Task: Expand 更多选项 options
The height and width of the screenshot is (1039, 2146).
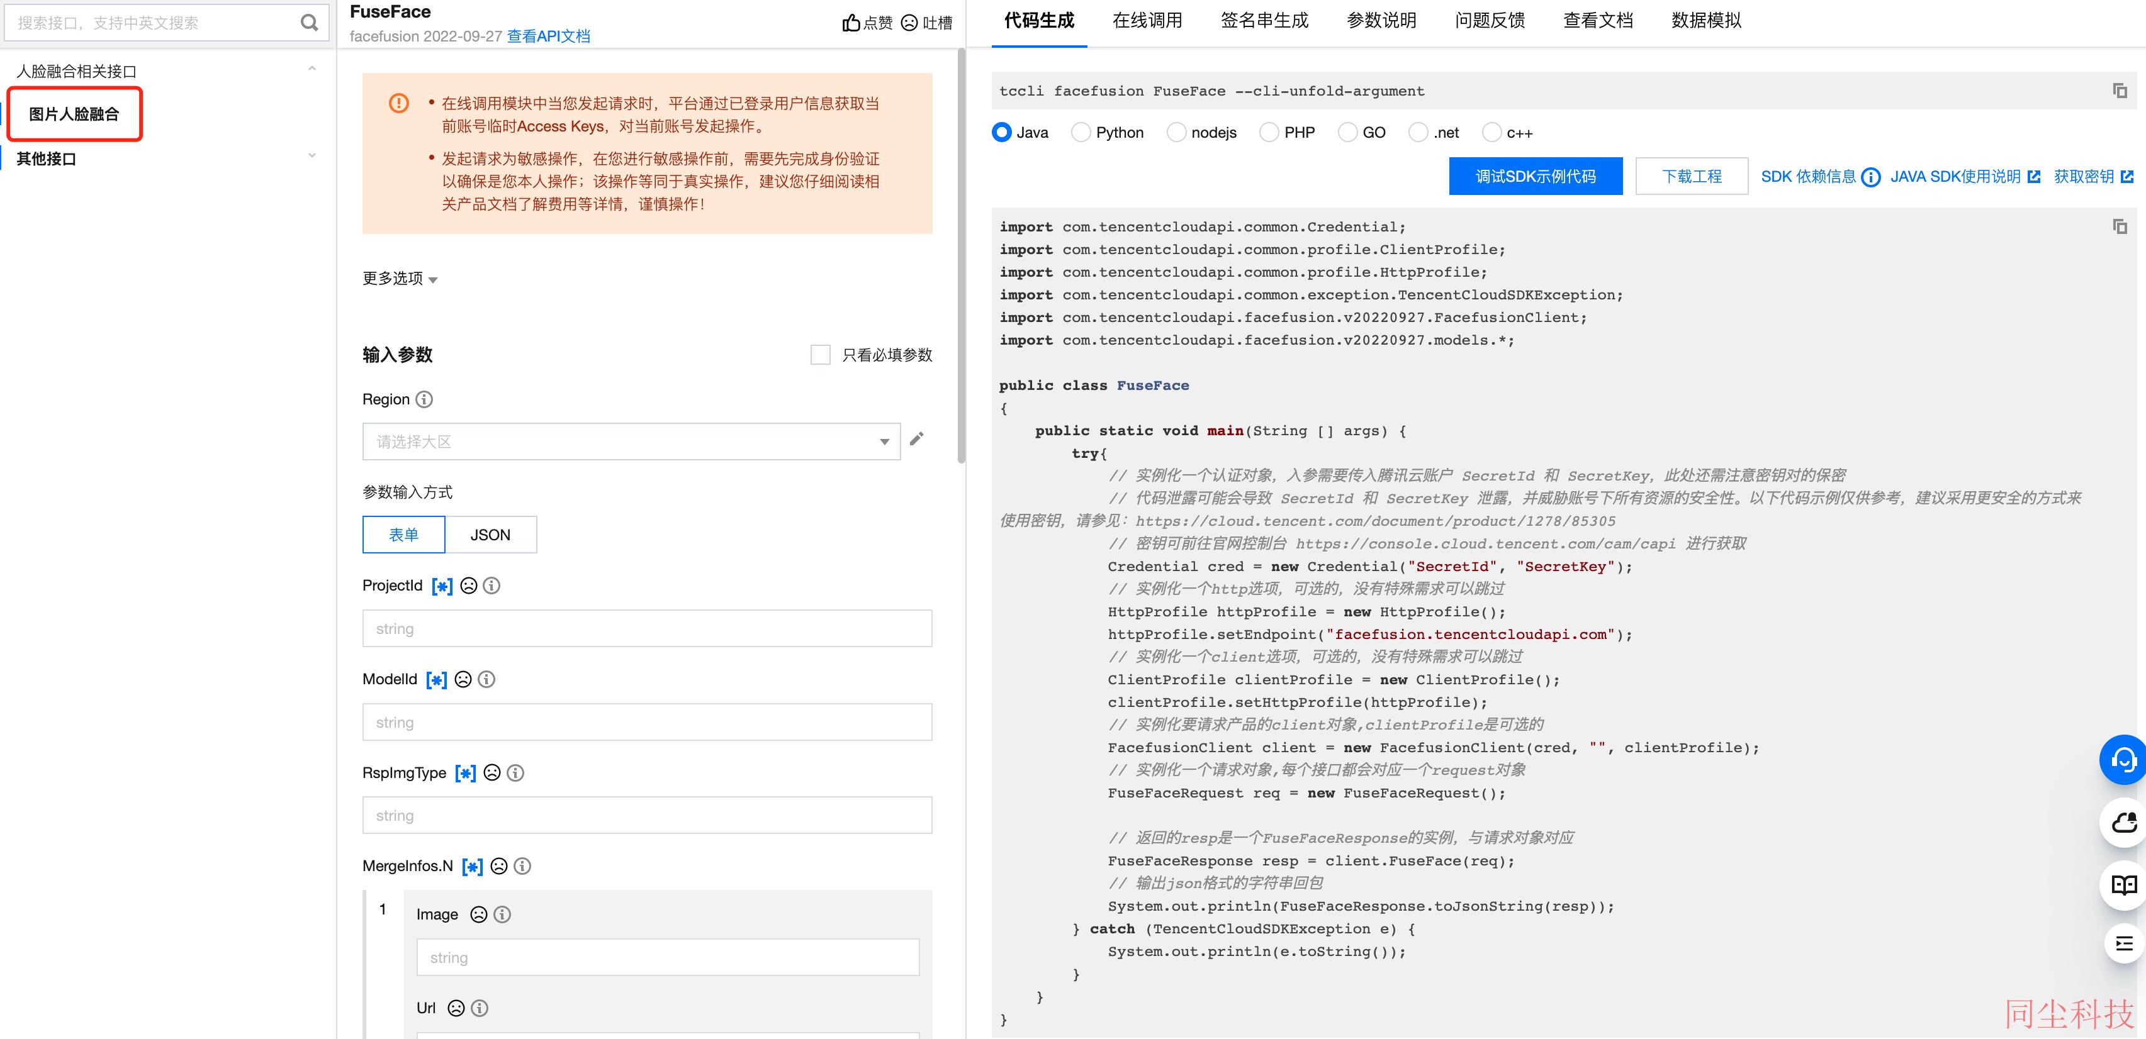Action: 400,278
